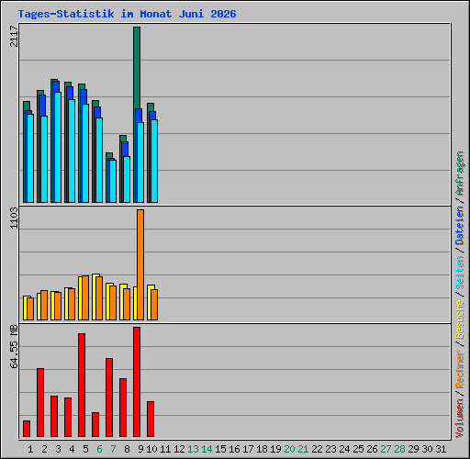Click day number 12 on the x-axis
The height and width of the screenshot is (459, 470).
[179, 449]
